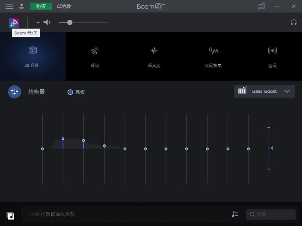302x226 pixels.
Task: Select the 3D 环绕 surround effect tab
Action: 33,56
